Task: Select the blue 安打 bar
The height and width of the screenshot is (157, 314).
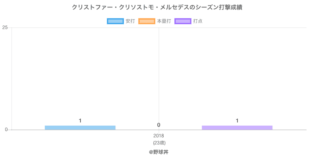Action: tap(80, 128)
